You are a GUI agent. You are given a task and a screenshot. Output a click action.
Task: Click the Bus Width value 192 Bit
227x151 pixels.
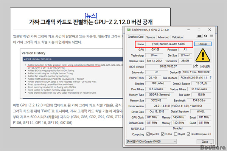pos(201,95)
